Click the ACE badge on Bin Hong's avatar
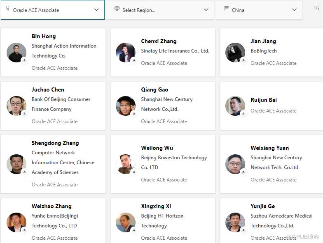323x243 pixels. pos(24,60)
